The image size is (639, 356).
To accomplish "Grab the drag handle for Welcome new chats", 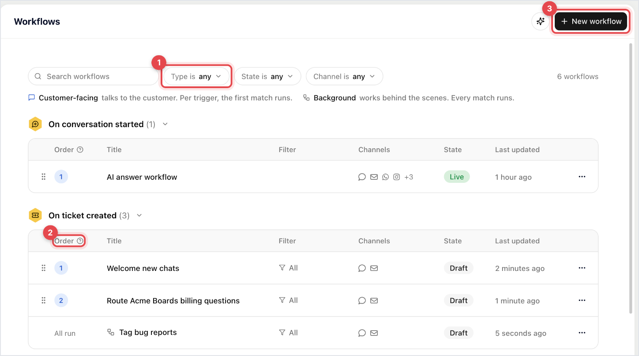I will coord(43,268).
